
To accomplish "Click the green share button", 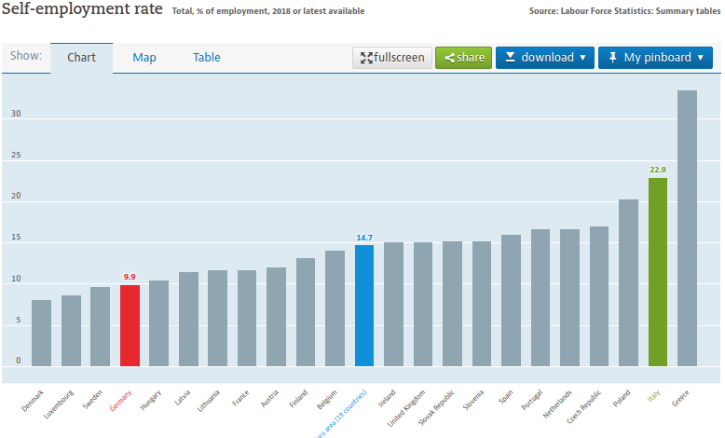I will coord(463,58).
